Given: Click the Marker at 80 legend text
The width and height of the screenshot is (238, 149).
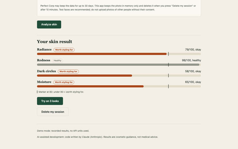Looking at the screenshot, I should pos(61,92).
